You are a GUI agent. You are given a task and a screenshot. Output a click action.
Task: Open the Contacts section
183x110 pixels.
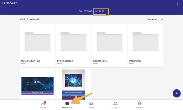[116, 105]
